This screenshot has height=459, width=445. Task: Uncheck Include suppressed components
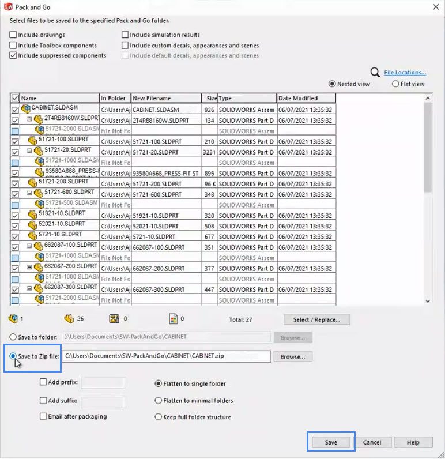tap(13, 56)
